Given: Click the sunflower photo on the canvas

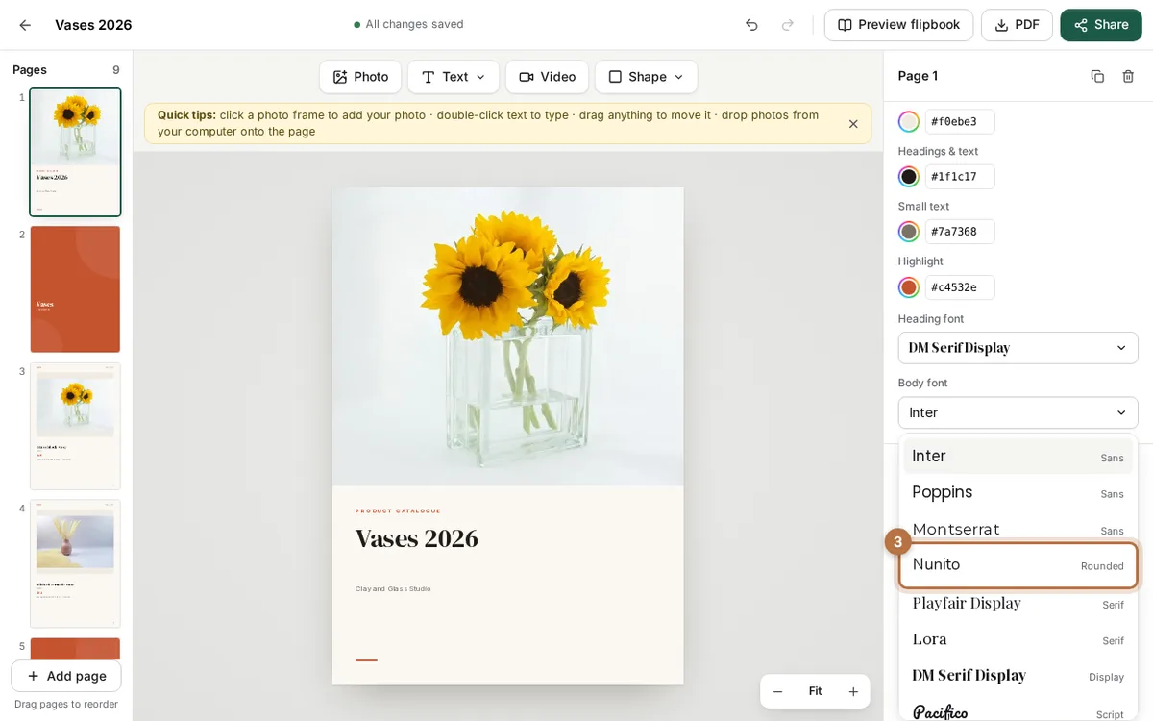Looking at the screenshot, I should click(x=507, y=336).
